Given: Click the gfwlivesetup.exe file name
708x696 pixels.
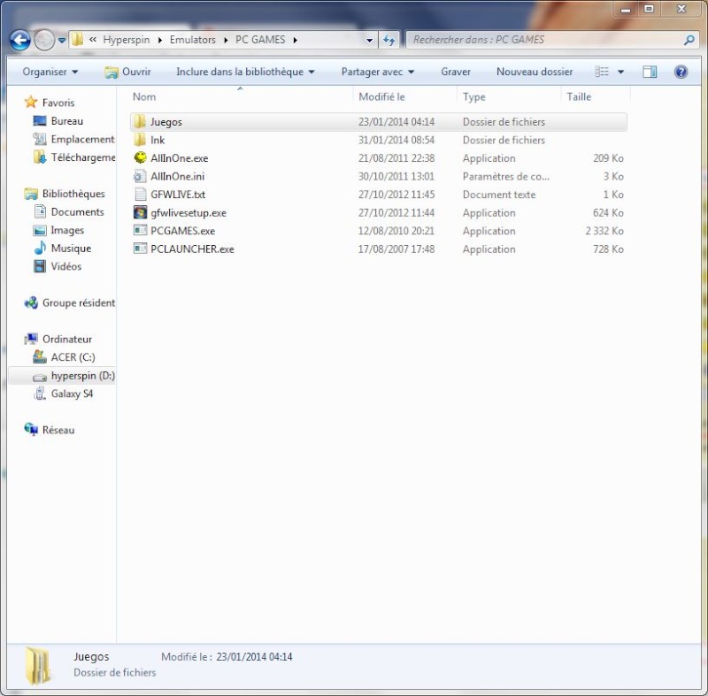Looking at the screenshot, I should [189, 213].
